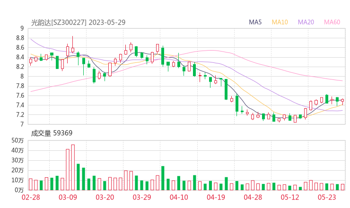This screenshot has height=208, width=350.
Task: Click the volume axis label 20万
Action: (x=17, y=170)
